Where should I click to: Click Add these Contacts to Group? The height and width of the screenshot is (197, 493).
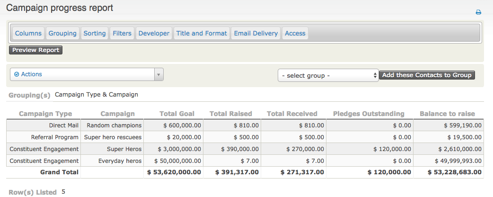point(427,75)
